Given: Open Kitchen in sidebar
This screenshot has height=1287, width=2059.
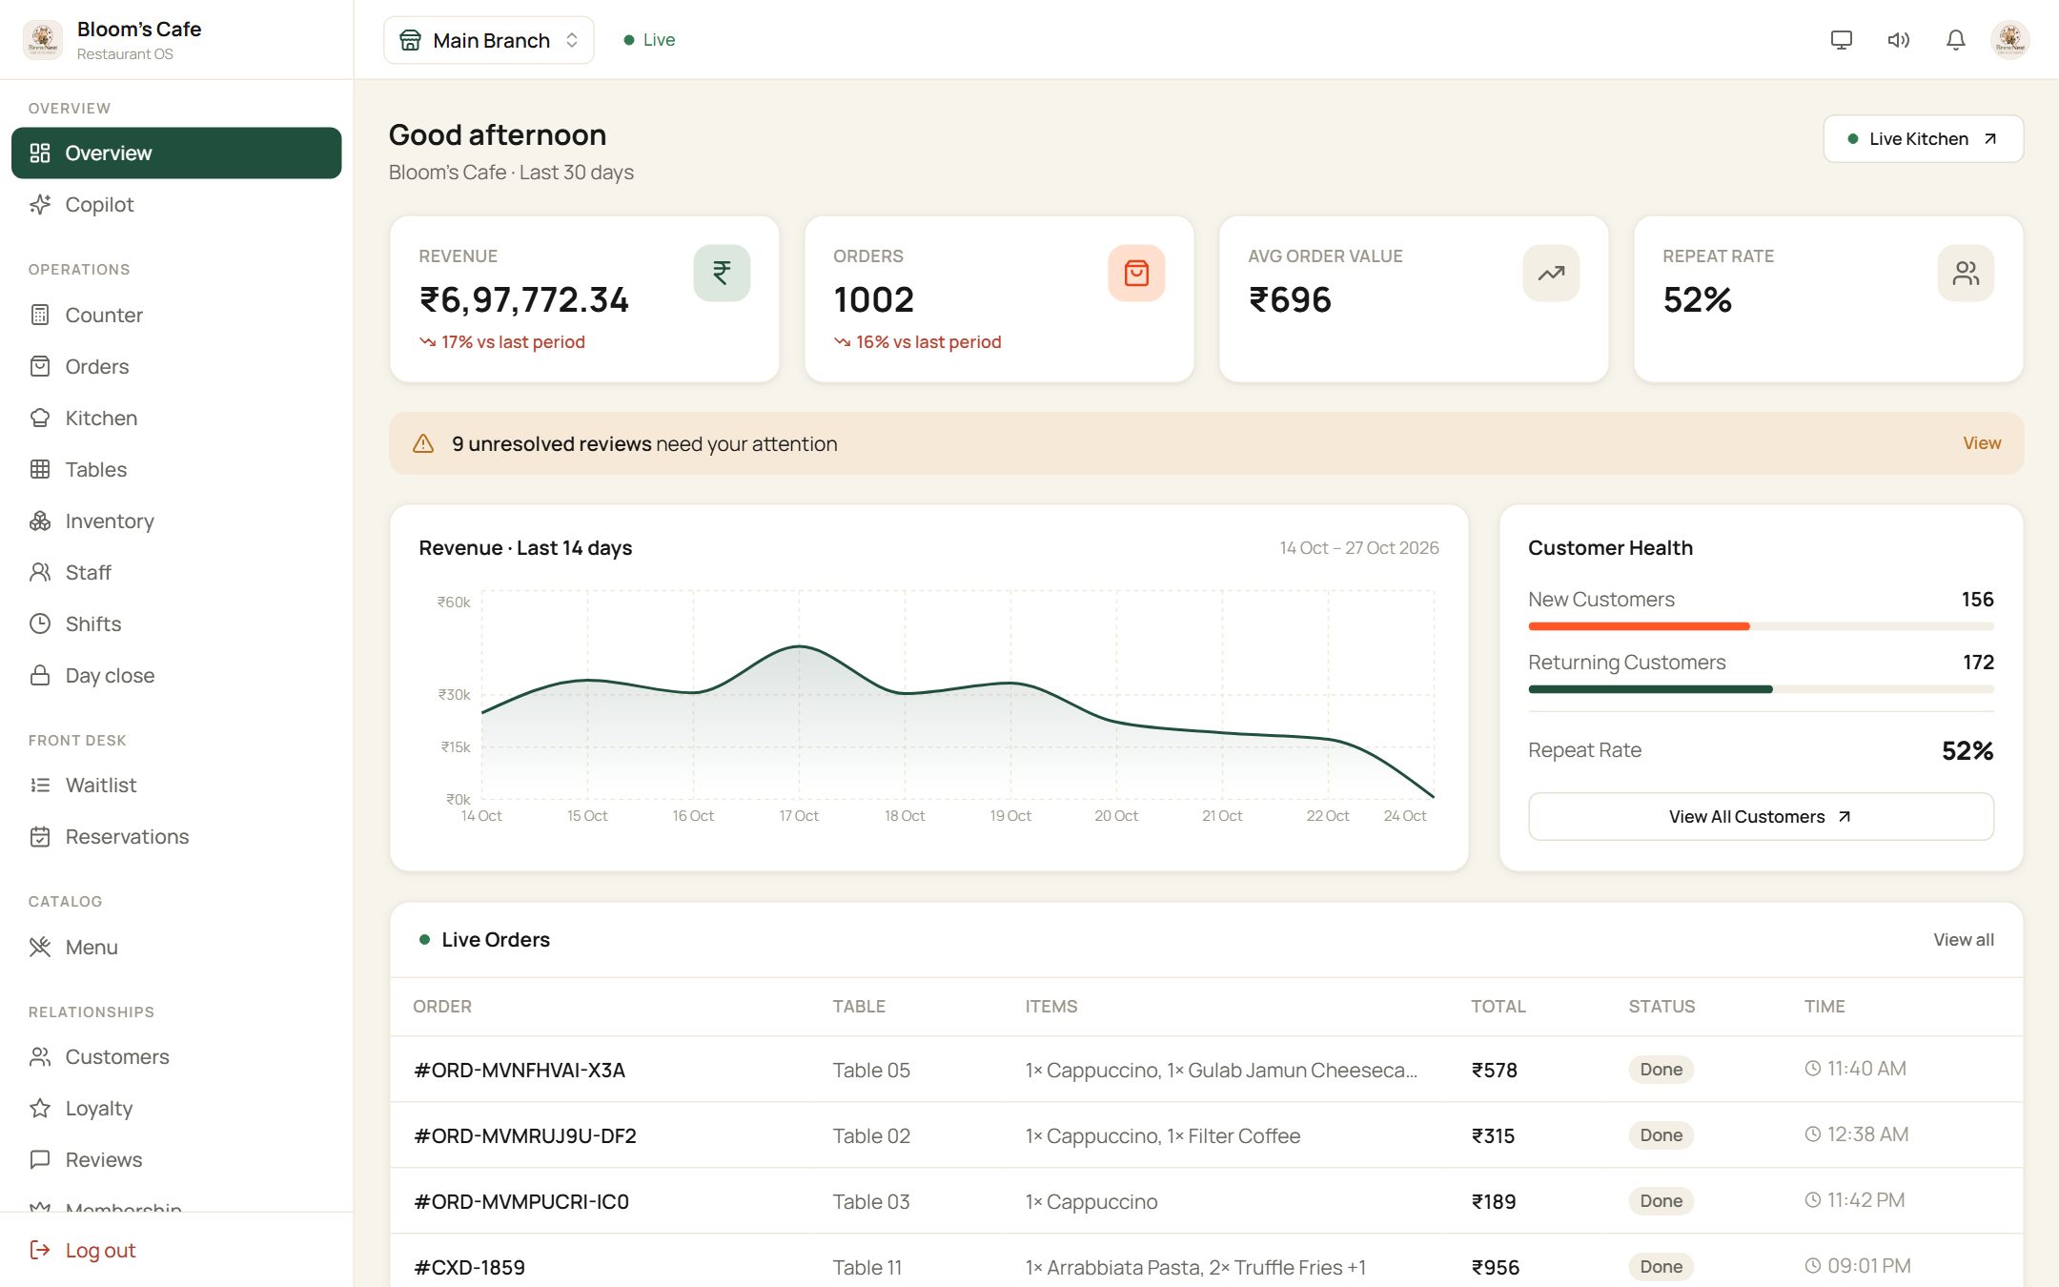Looking at the screenshot, I should pos(176,419).
